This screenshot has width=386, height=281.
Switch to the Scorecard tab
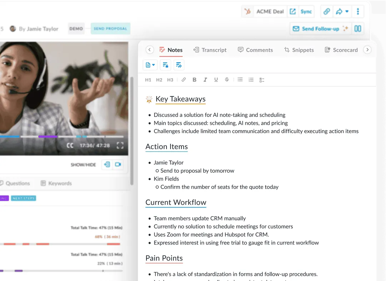click(x=341, y=50)
